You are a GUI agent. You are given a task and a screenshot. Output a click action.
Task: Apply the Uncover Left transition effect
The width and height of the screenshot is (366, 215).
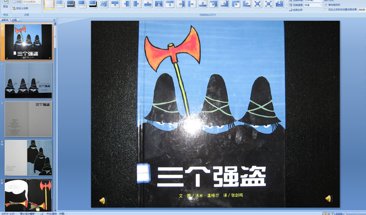click(x=181, y=4)
